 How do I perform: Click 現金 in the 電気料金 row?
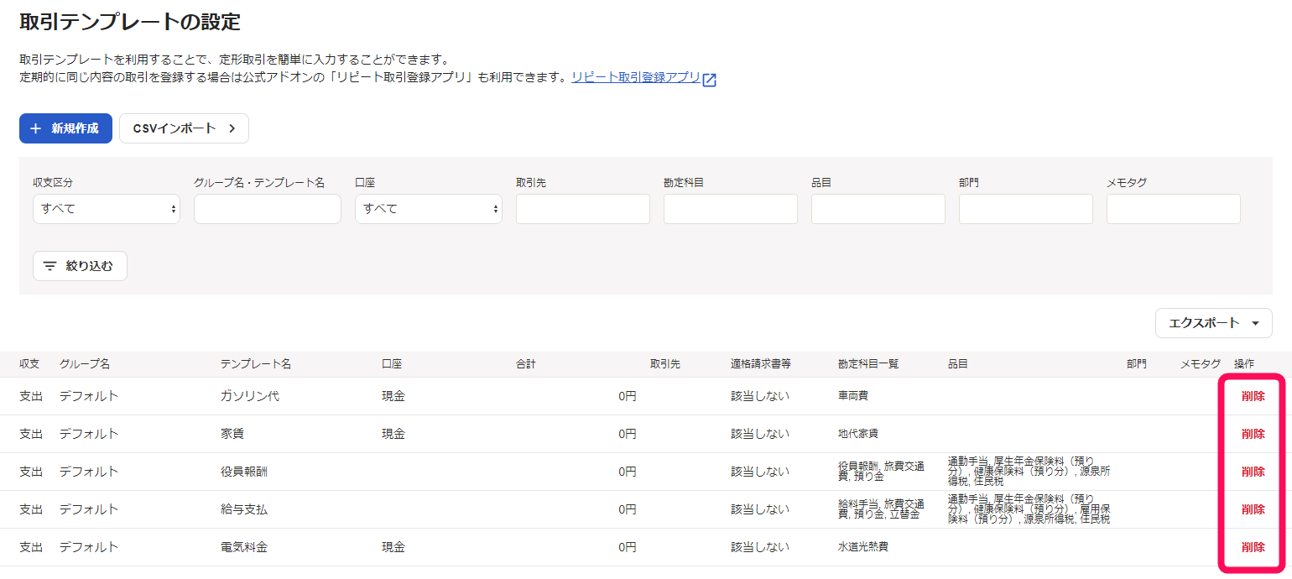[393, 547]
